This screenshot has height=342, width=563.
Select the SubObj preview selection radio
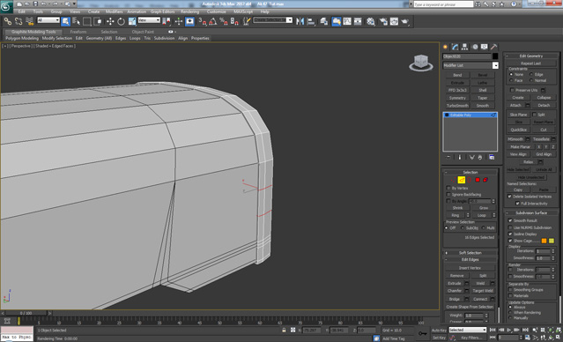(x=463, y=228)
